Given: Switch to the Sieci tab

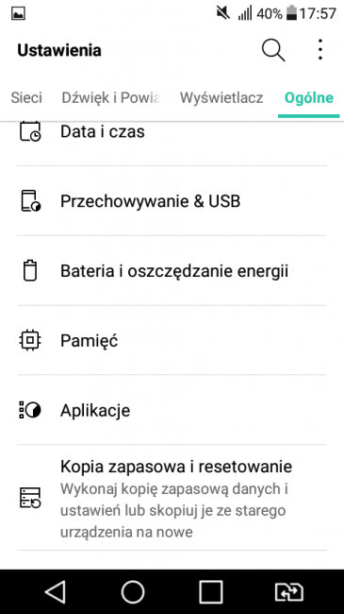Looking at the screenshot, I should (26, 97).
